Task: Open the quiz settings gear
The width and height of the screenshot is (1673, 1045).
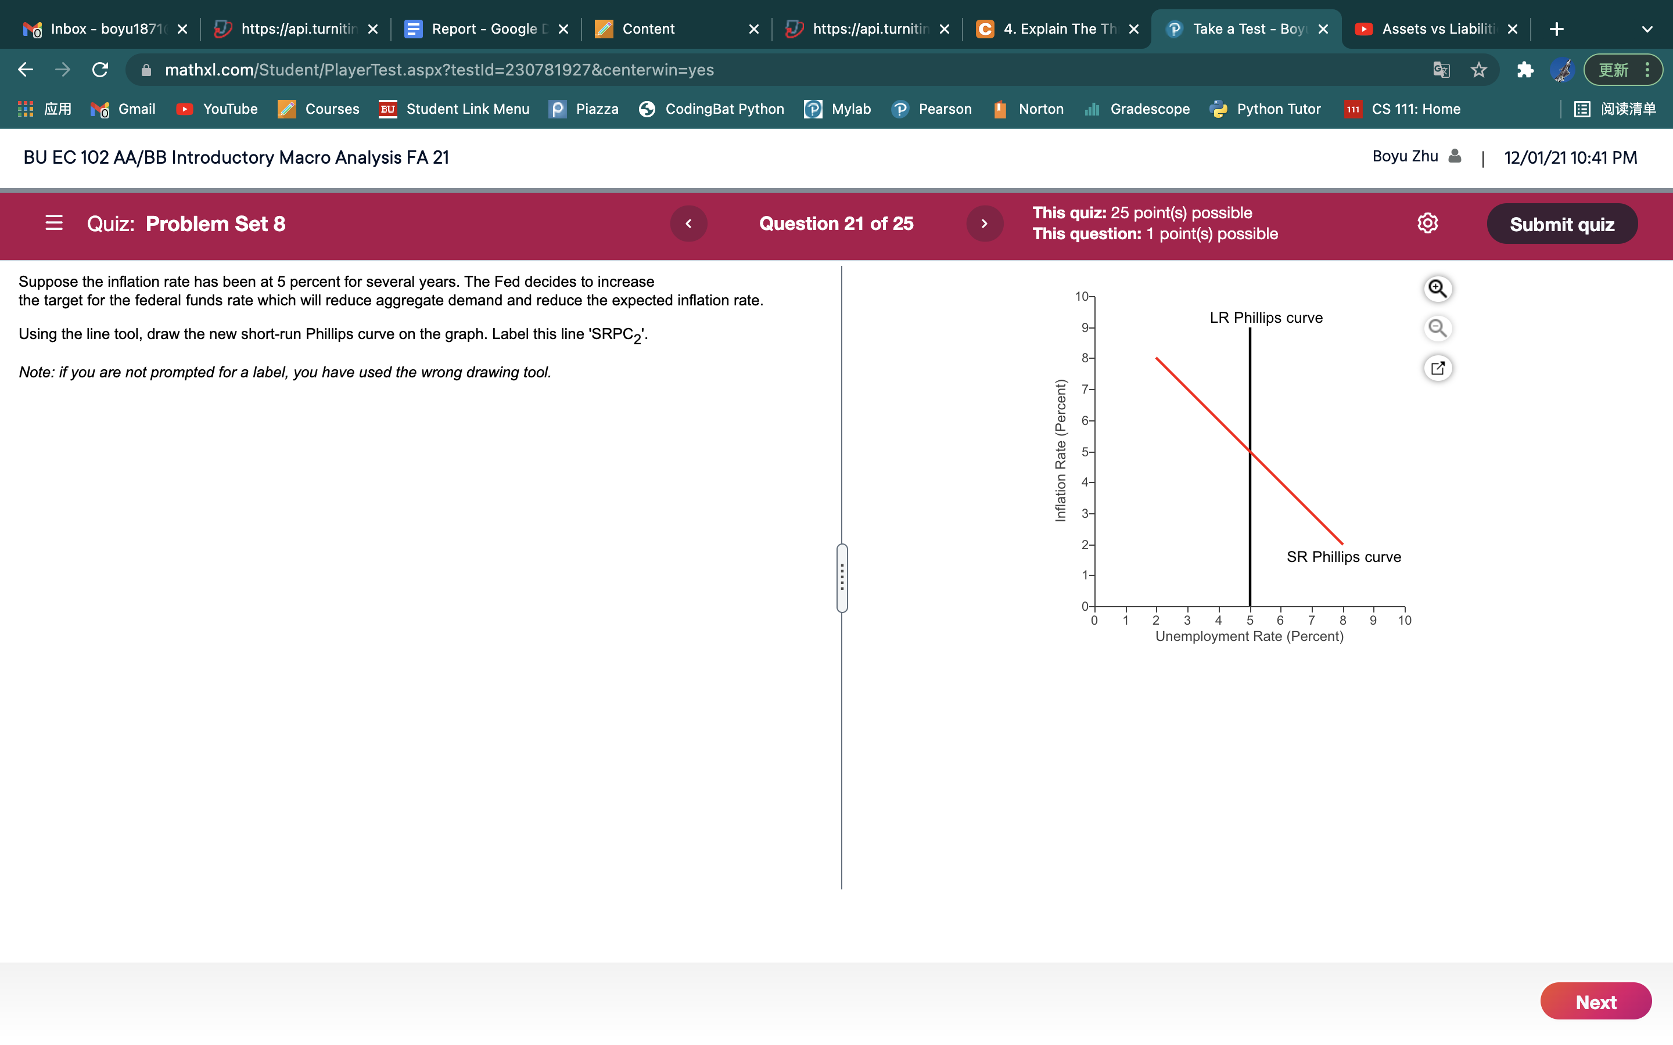Action: pyautogui.click(x=1428, y=224)
